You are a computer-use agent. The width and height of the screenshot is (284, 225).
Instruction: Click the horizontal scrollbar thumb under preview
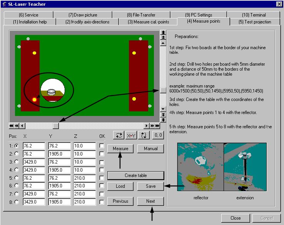[x=56, y=126]
